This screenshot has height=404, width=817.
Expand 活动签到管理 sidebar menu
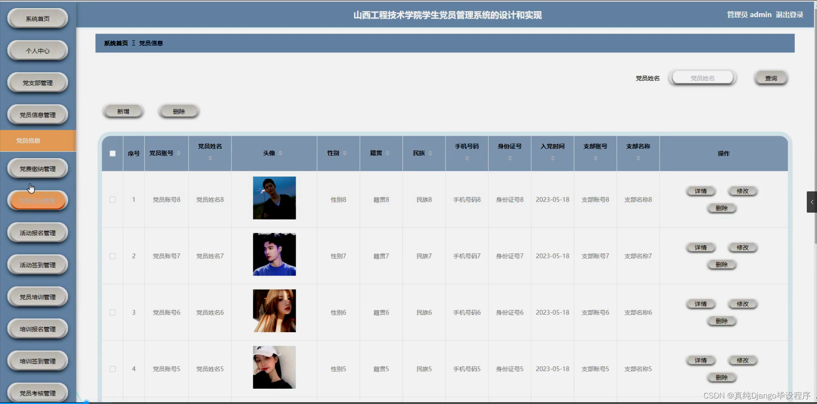pos(37,265)
